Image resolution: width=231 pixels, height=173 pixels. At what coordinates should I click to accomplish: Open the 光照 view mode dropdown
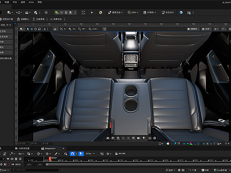click(207, 29)
